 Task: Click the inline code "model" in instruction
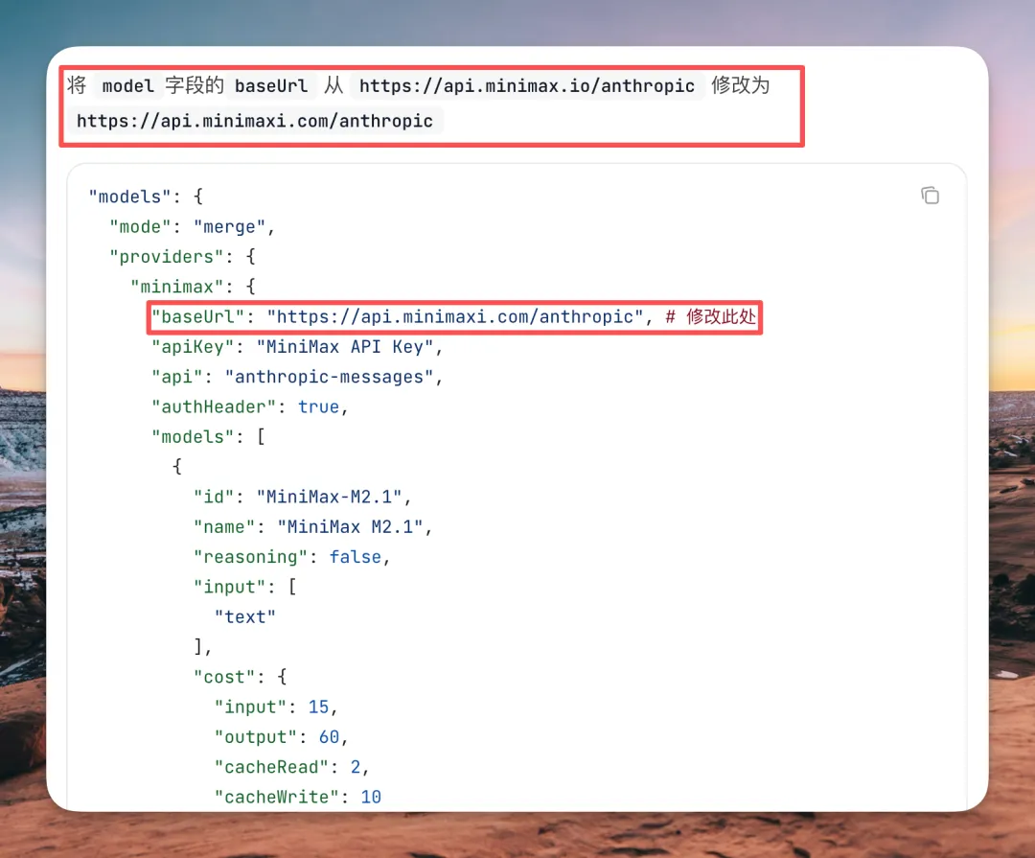point(128,86)
